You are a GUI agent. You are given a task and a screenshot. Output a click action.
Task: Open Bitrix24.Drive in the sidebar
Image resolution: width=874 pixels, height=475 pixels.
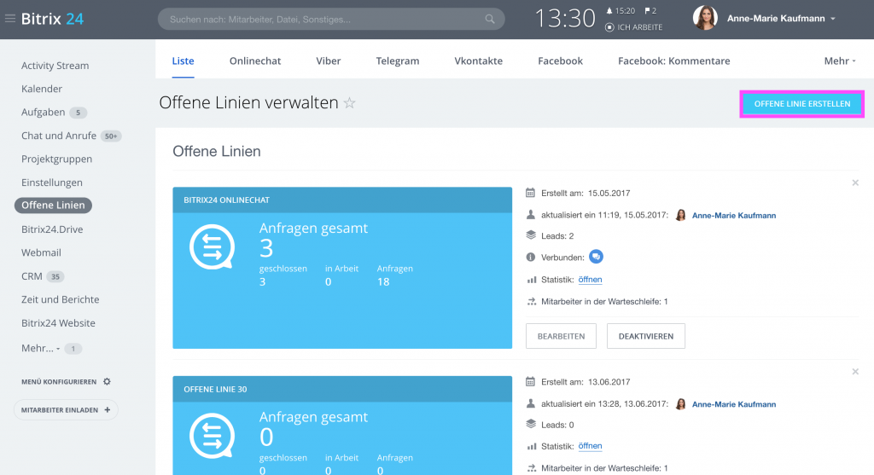[52, 229]
